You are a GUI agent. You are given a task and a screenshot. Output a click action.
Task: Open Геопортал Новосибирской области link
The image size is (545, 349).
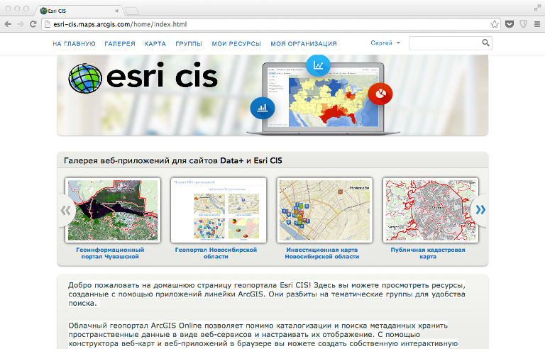216,253
